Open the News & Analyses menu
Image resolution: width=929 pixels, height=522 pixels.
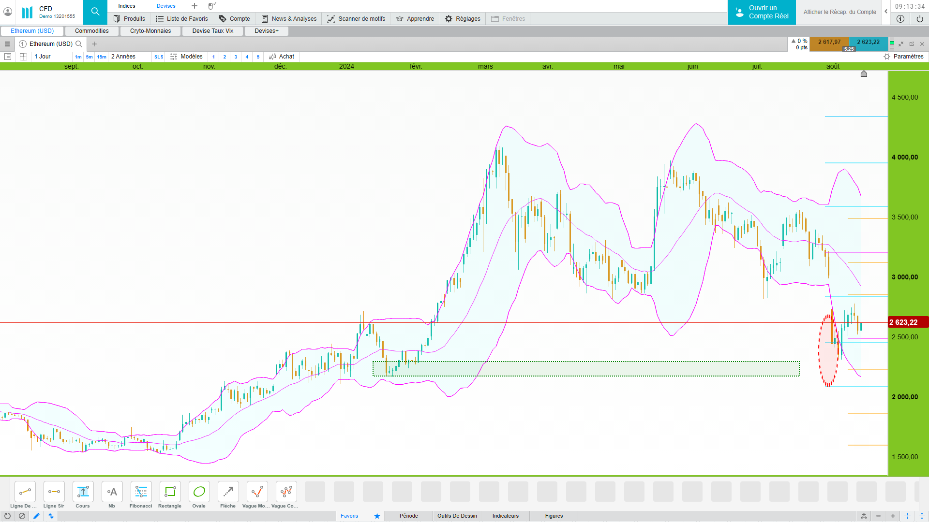click(289, 19)
